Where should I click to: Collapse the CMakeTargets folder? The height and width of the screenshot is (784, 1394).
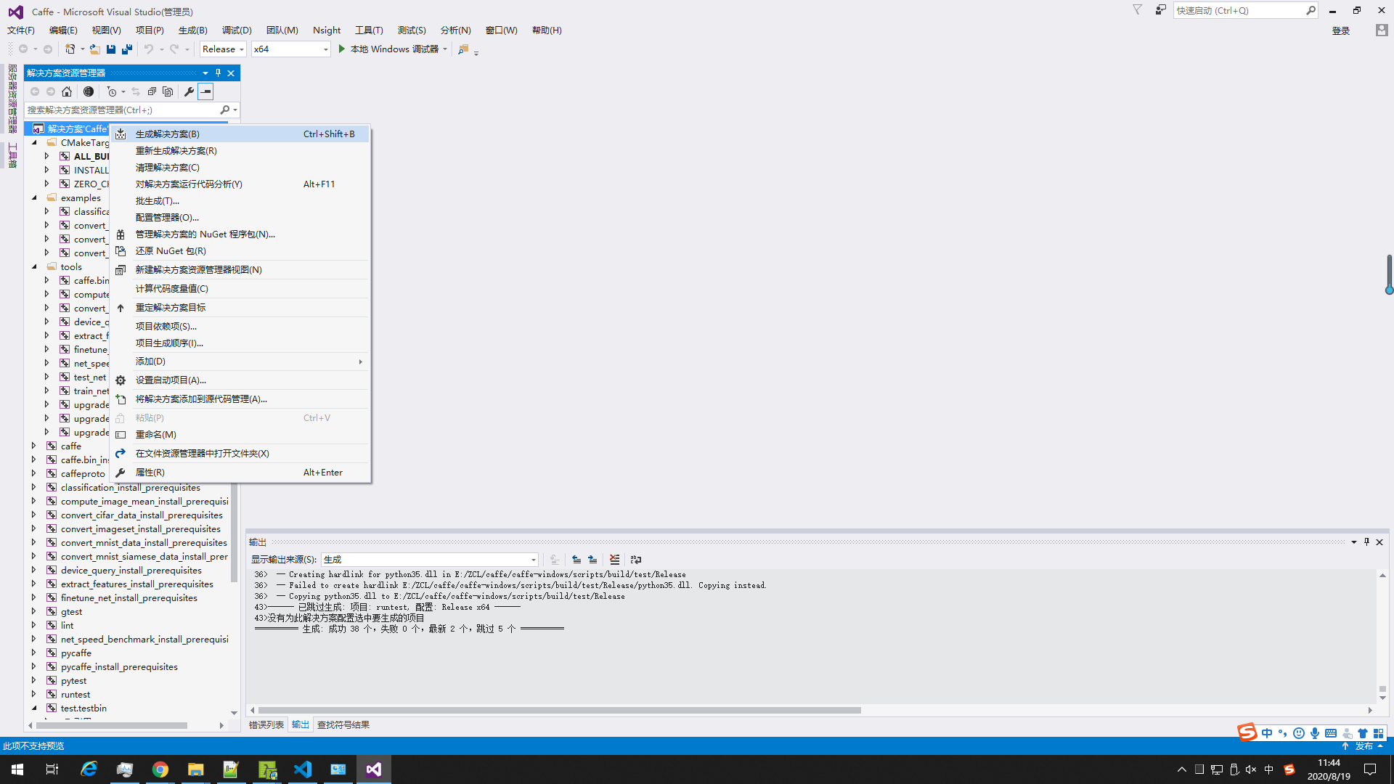point(34,142)
